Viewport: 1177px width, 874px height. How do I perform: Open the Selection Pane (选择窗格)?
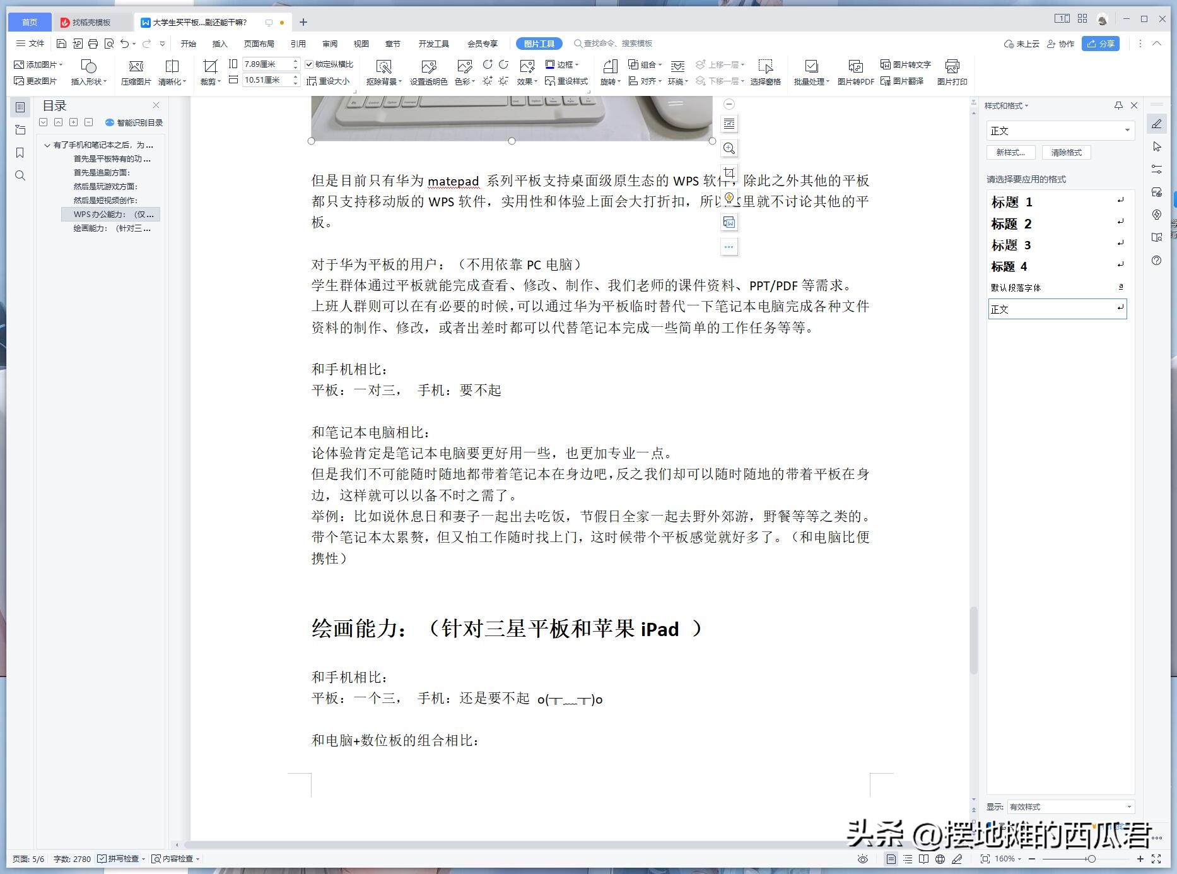765,73
